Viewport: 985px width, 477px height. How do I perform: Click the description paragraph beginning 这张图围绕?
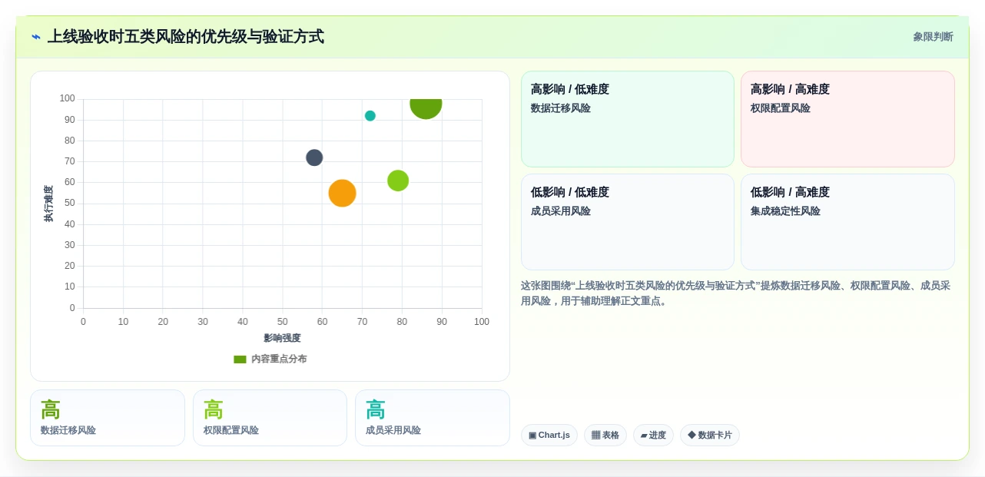click(x=737, y=293)
